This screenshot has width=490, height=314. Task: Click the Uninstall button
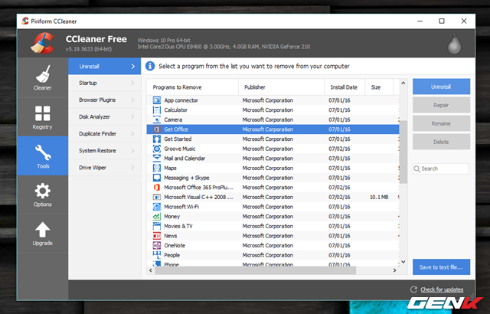coord(441,87)
